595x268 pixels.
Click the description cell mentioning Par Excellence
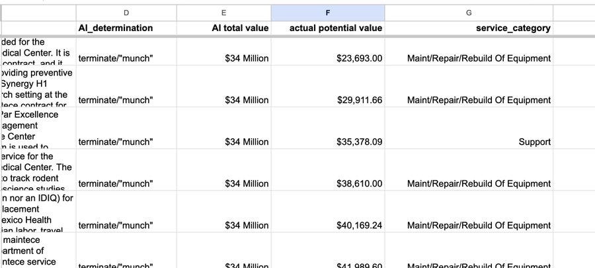tap(37, 130)
